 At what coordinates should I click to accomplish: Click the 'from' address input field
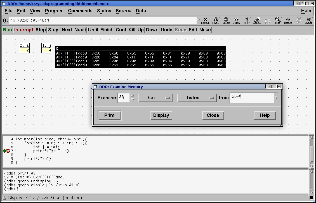(x=252, y=98)
